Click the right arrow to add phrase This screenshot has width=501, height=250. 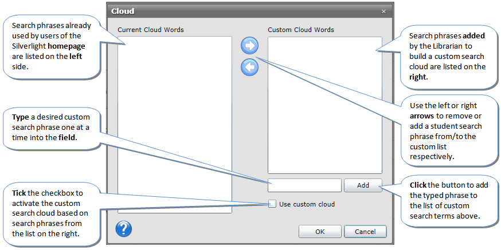pos(250,46)
